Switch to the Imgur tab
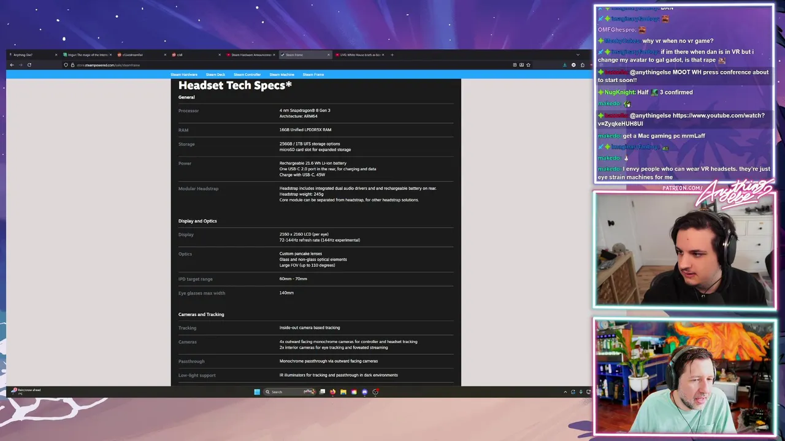 pos(87,55)
